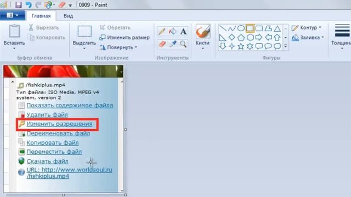Pick the six-point star shape
Viewport: 351px width, 197px height.
[250, 46]
